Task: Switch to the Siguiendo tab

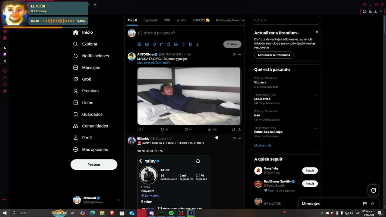Action: click(x=150, y=20)
